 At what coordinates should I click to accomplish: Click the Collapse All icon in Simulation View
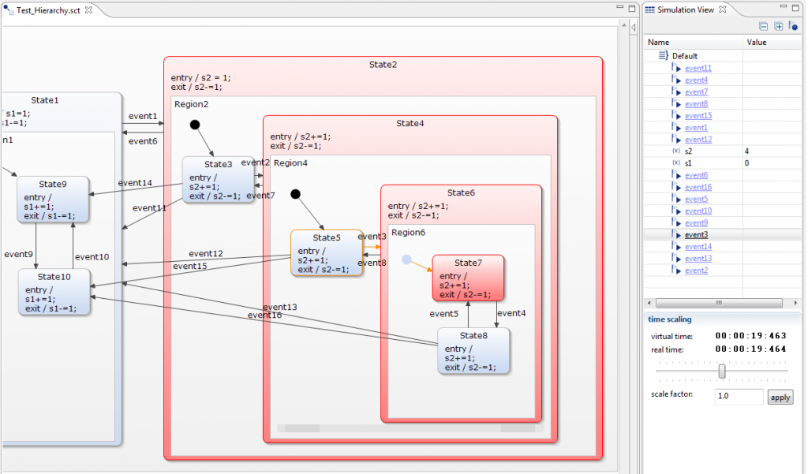(x=763, y=26)
